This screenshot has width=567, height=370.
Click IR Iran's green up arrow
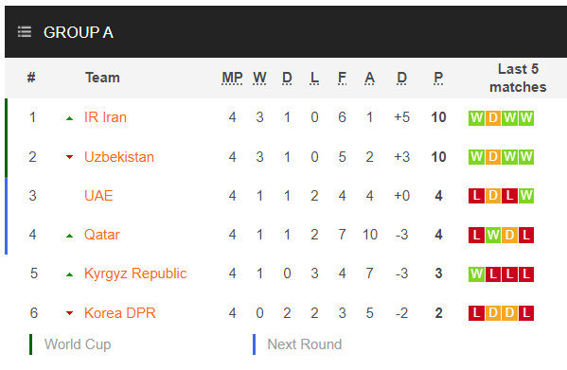70,118
